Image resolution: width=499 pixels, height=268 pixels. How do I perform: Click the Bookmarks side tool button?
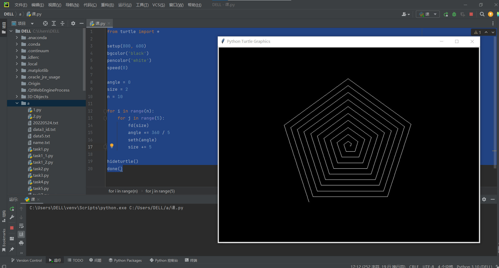click(x=4, y=240)
